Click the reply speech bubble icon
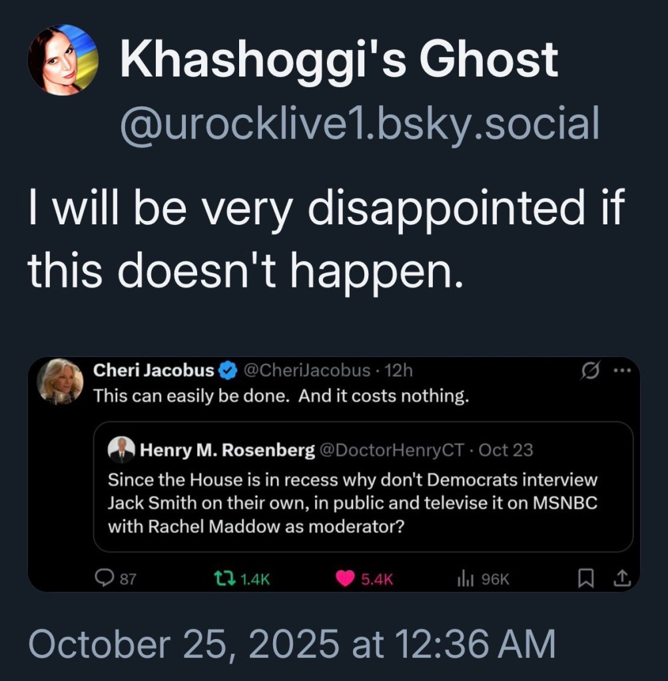 pyautogui.click(x=104, y=578)
